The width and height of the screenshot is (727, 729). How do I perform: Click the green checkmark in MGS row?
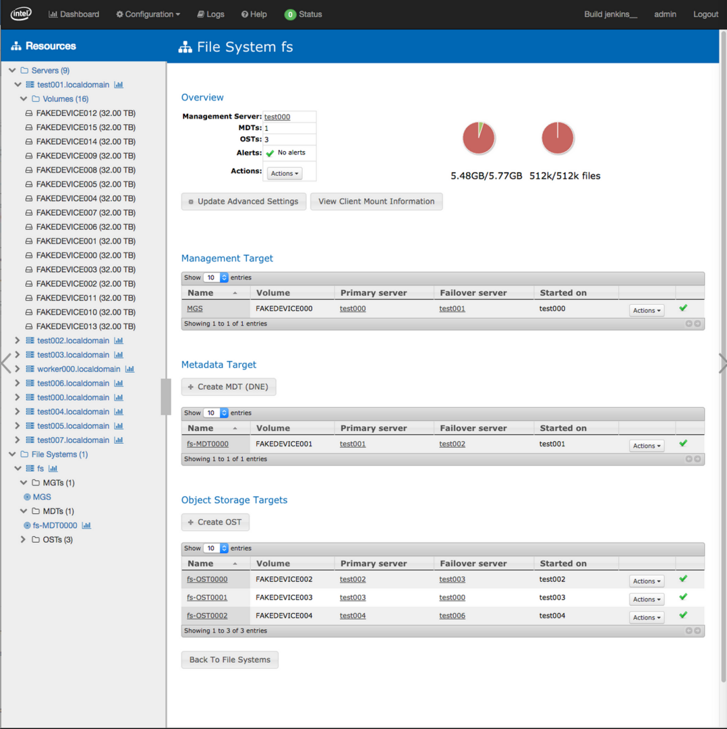(683, 308)
